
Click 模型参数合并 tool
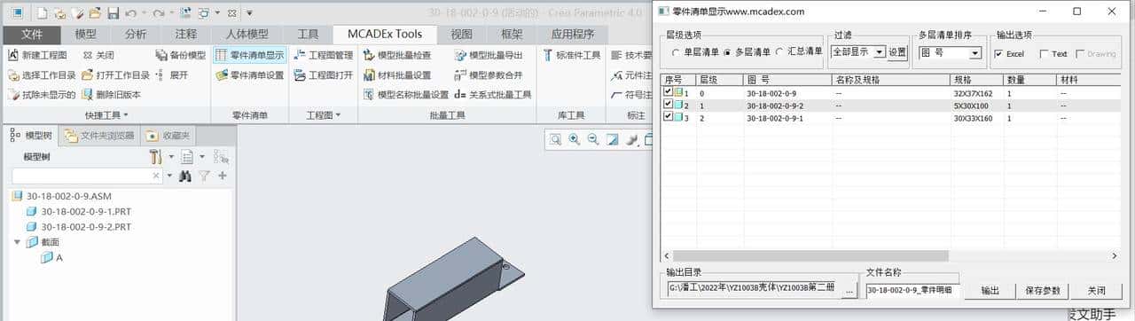coord(489,74)
